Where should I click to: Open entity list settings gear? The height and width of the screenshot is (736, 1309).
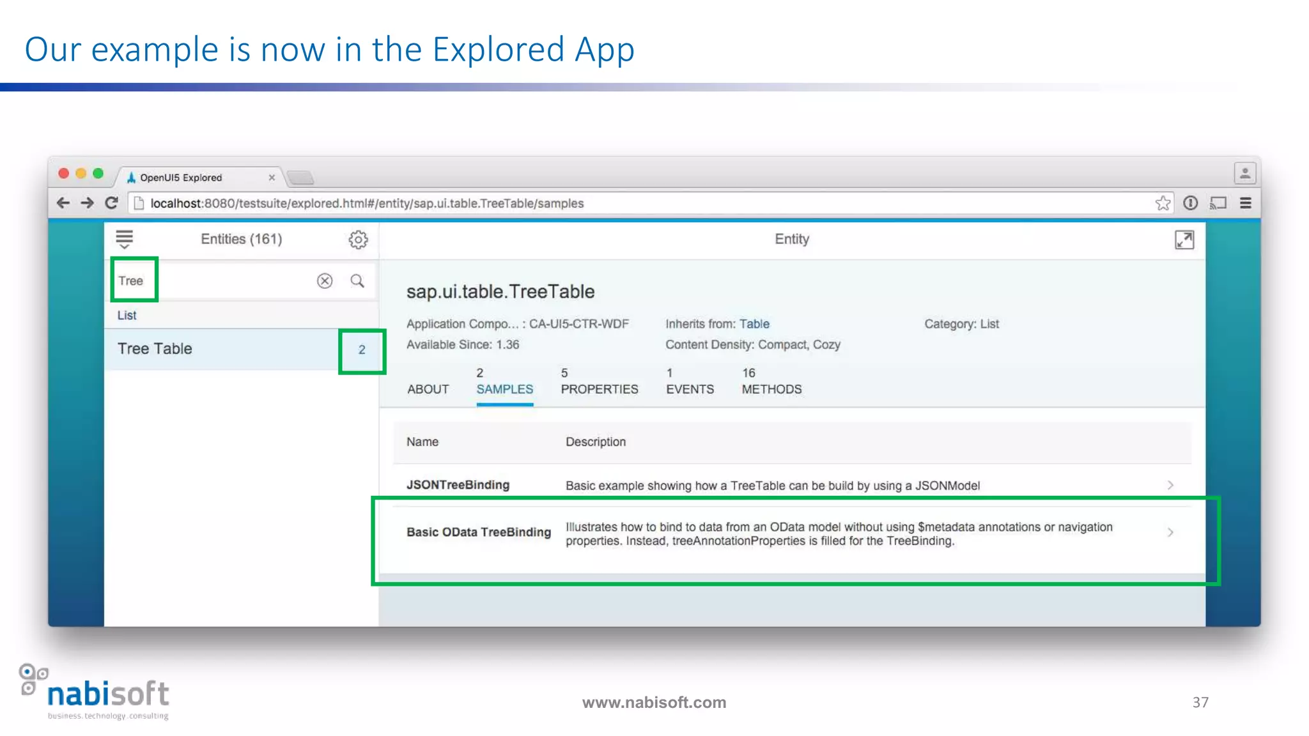pyautogui.click(x=358, y=240)
